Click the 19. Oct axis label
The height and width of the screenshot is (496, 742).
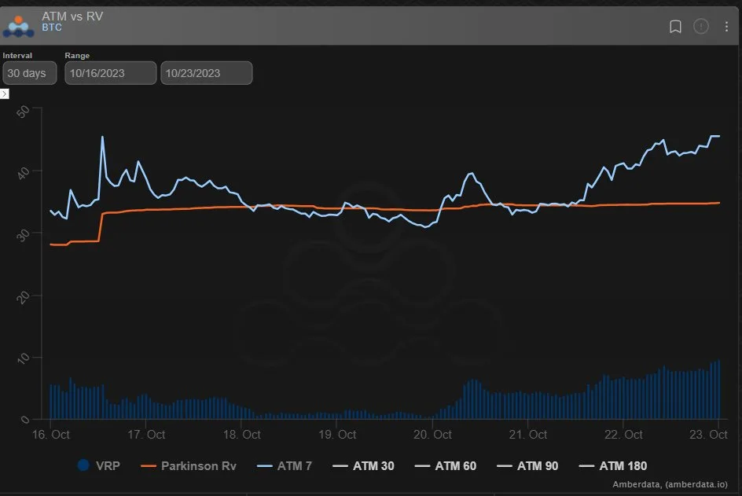pos(337,435)
